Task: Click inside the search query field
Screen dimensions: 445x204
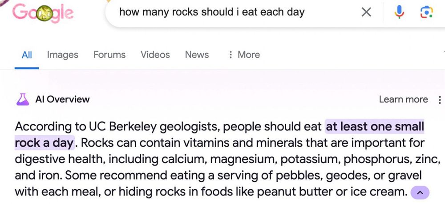Action: [222, 12]
